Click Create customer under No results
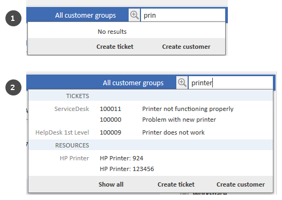The width and height of the screenshot is (282, 200). tap(186, 47)
